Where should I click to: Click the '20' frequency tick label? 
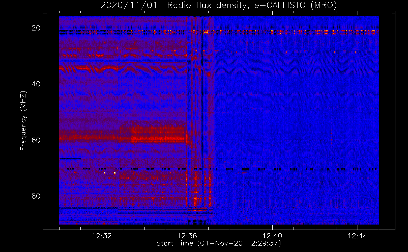coord(36,28)
